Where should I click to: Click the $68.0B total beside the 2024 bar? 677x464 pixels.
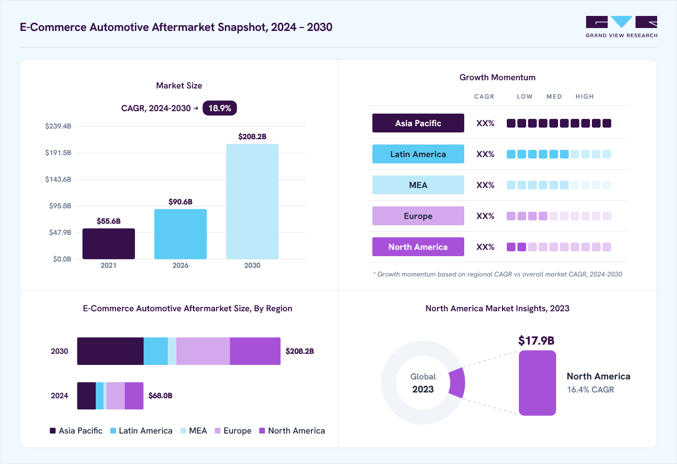[161, 396]
